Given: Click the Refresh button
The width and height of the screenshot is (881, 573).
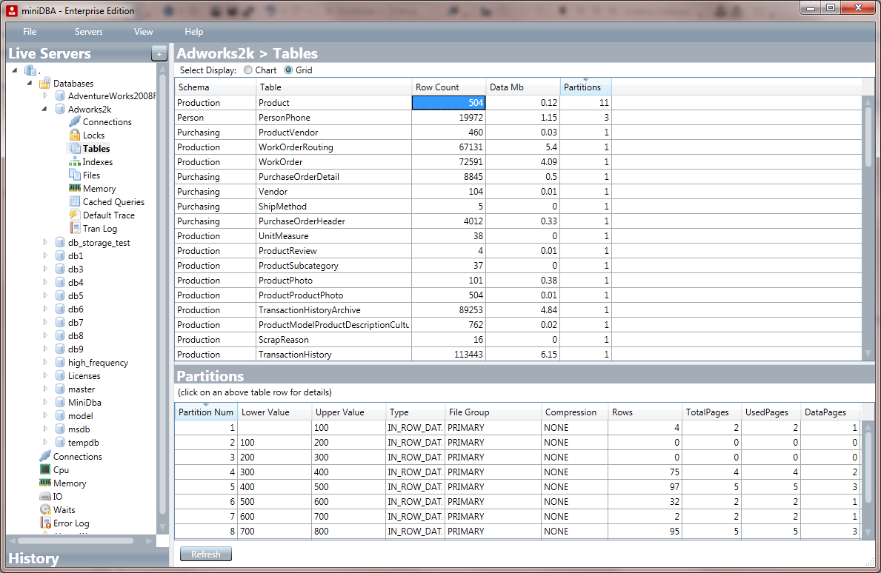Looking at the screenshot, I should tap(206, 554).
